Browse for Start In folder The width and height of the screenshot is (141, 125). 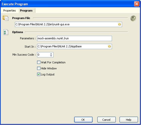pyautogui.click(x=109, y=46)
